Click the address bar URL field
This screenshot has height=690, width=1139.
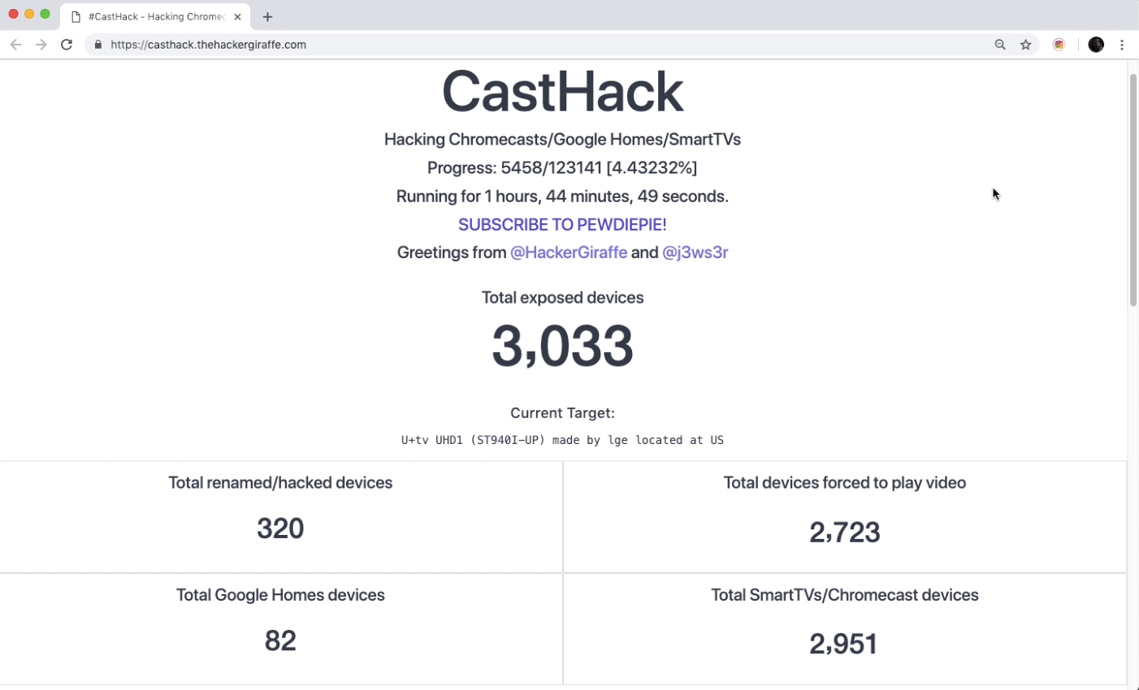click(536, 45)
